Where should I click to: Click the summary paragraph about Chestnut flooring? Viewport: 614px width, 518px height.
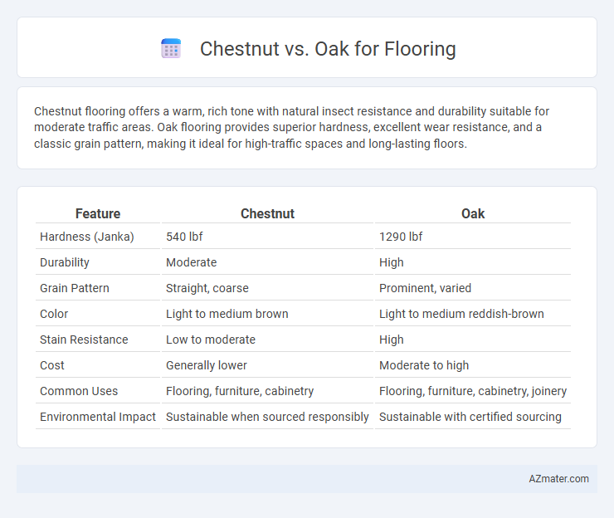291,127
